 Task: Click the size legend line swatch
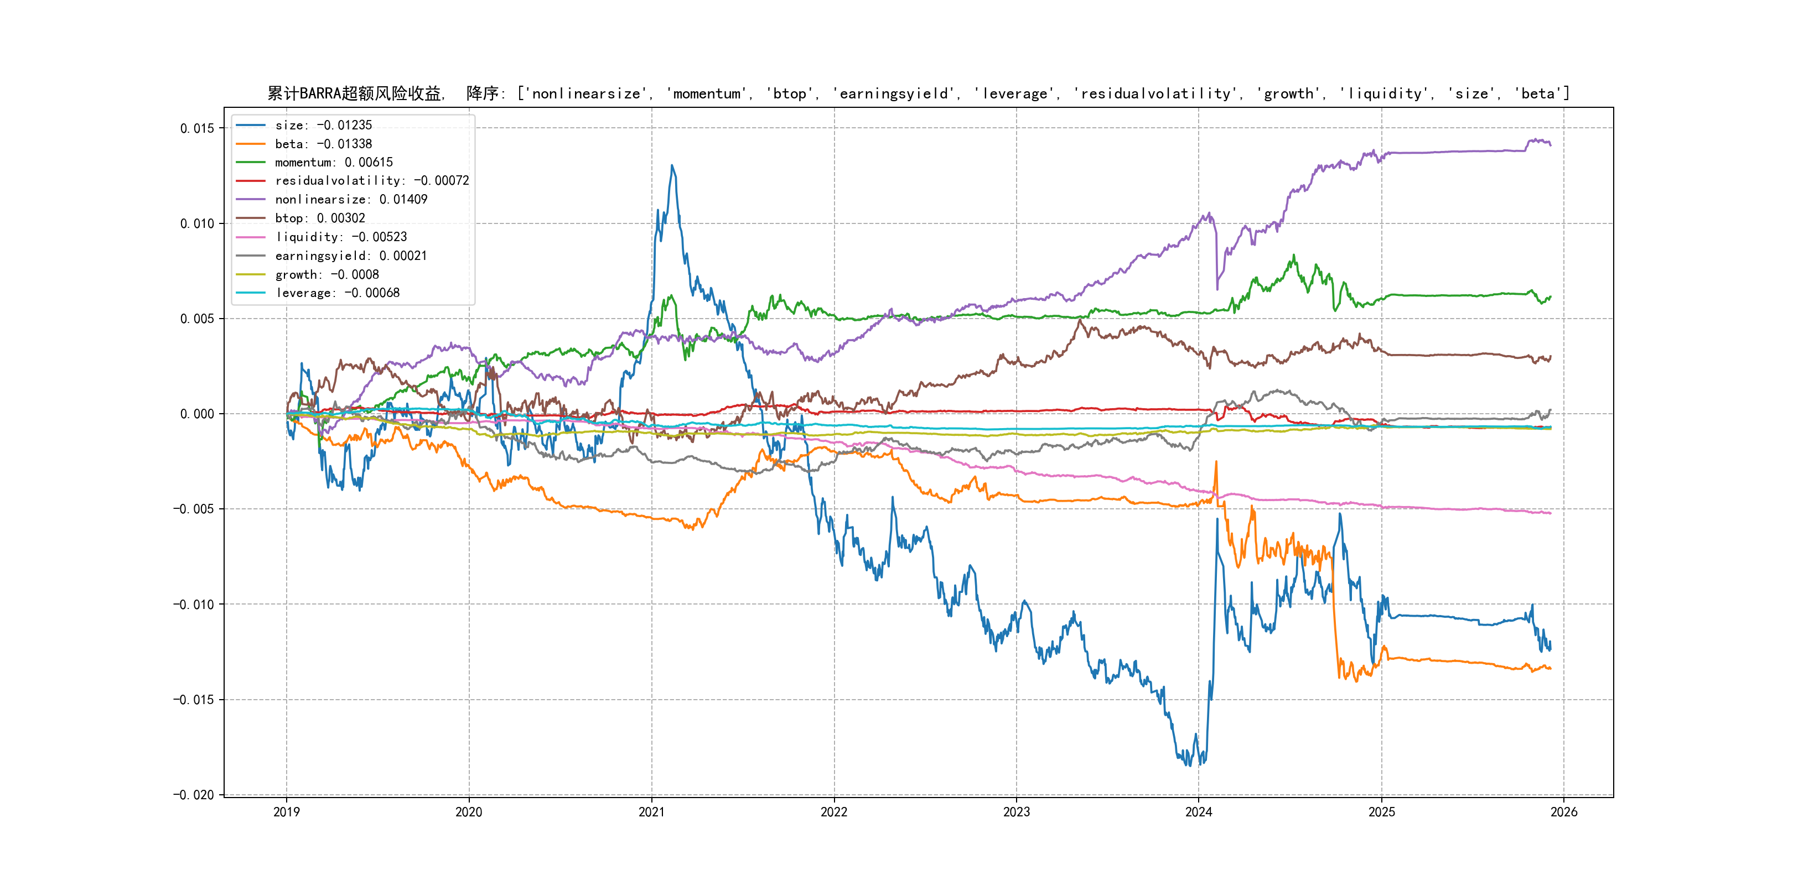(x=251, y=125)
